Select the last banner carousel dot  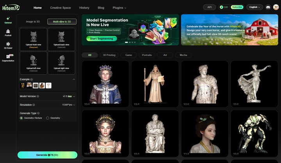click(135, 42)
